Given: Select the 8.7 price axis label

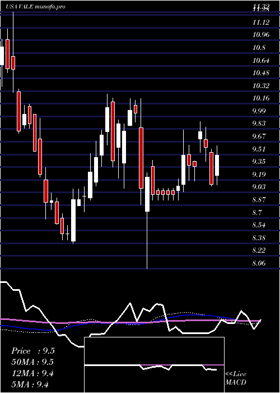Looking at the screenshot, I should pos(258,213).
